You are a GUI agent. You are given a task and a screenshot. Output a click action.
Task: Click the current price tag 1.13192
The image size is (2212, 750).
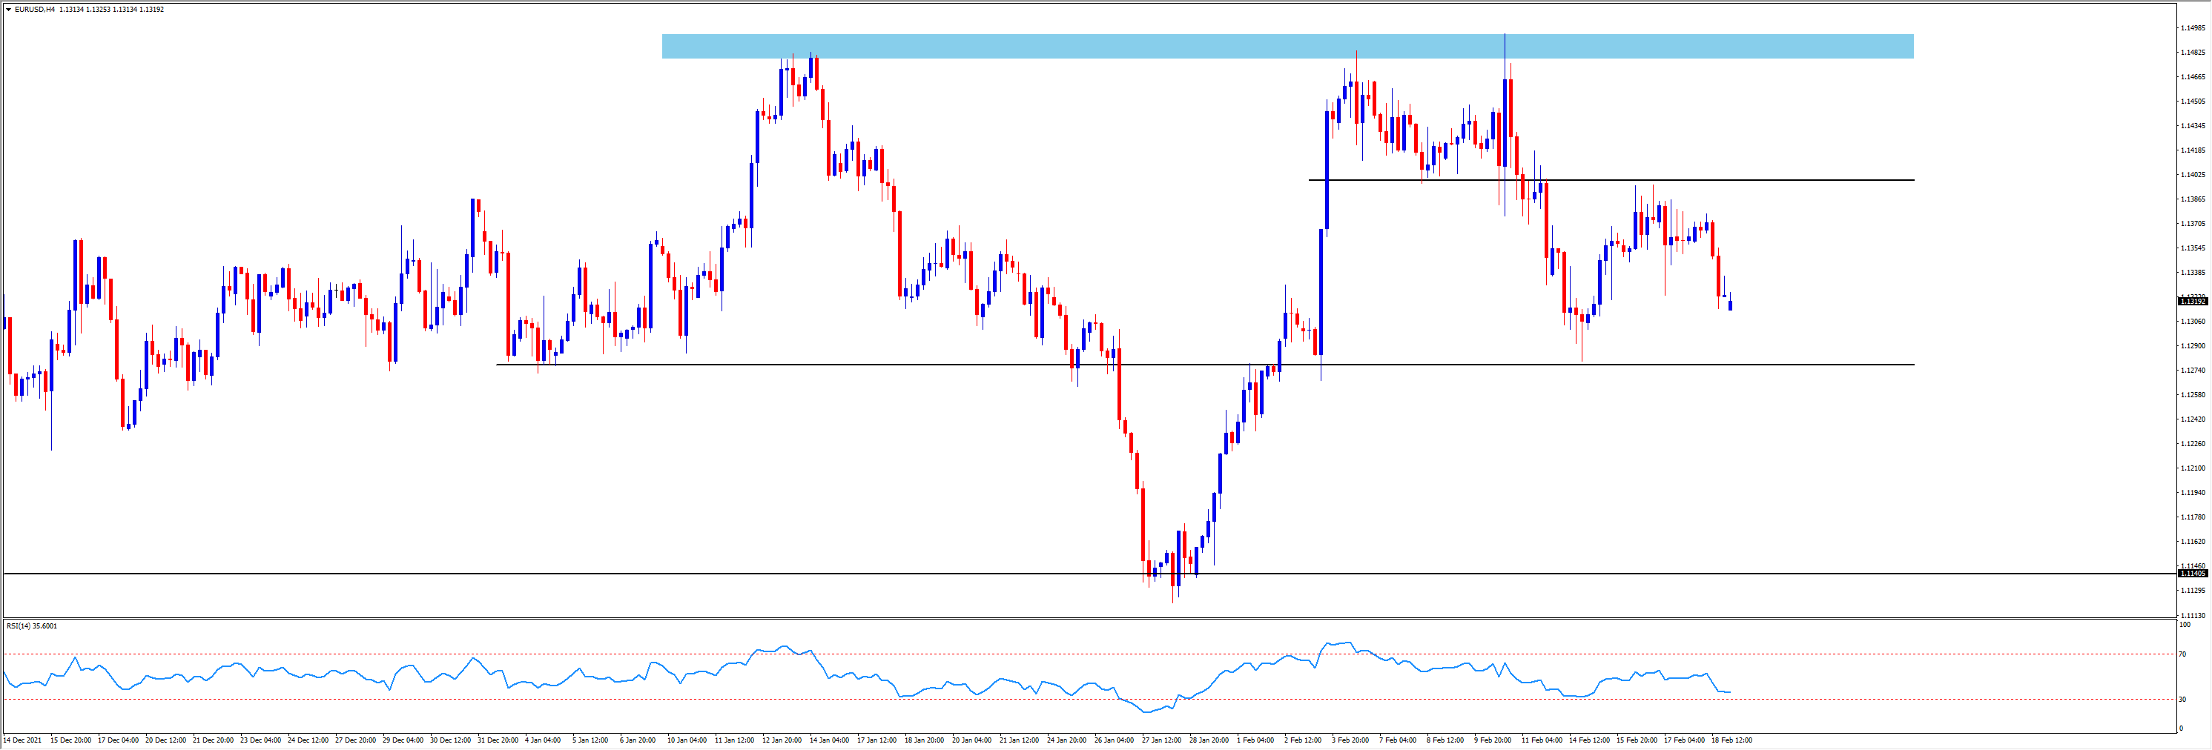point(2192,301)
